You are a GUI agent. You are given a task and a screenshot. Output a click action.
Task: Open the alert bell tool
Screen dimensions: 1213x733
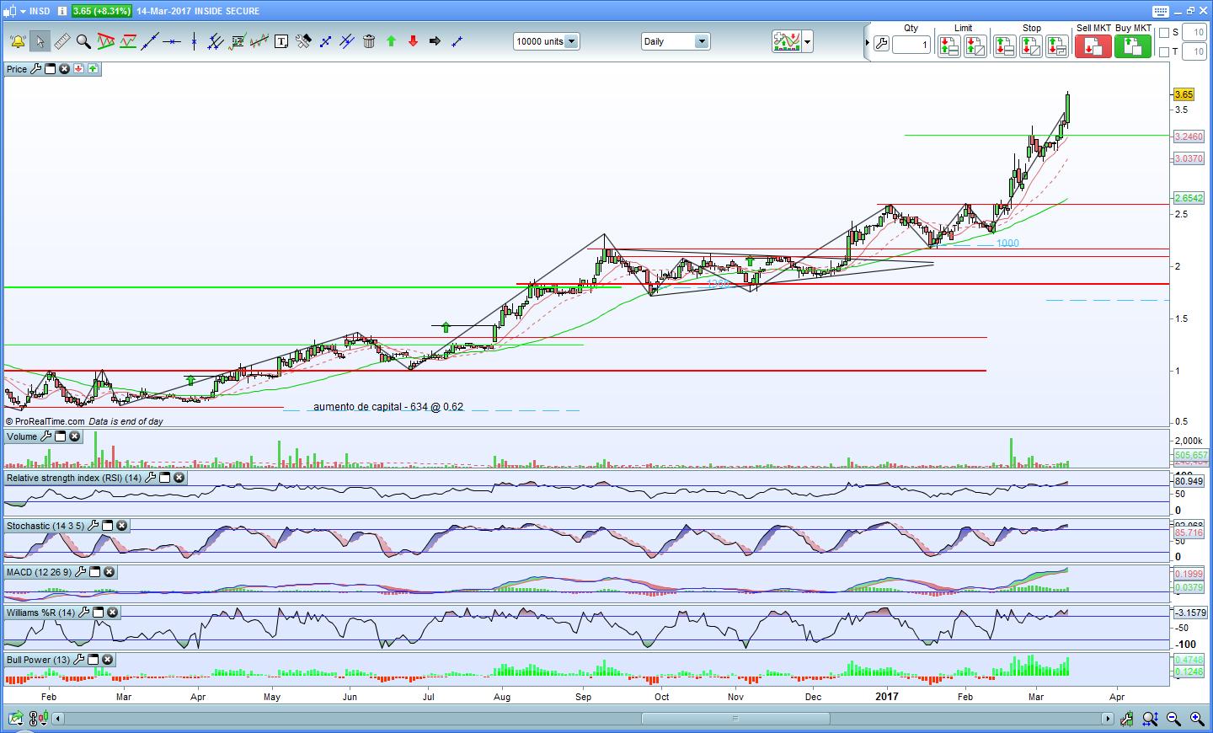18,41
